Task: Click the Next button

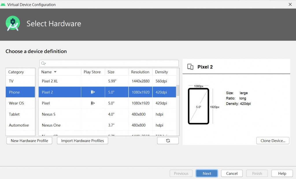Action: pos(207,173)
